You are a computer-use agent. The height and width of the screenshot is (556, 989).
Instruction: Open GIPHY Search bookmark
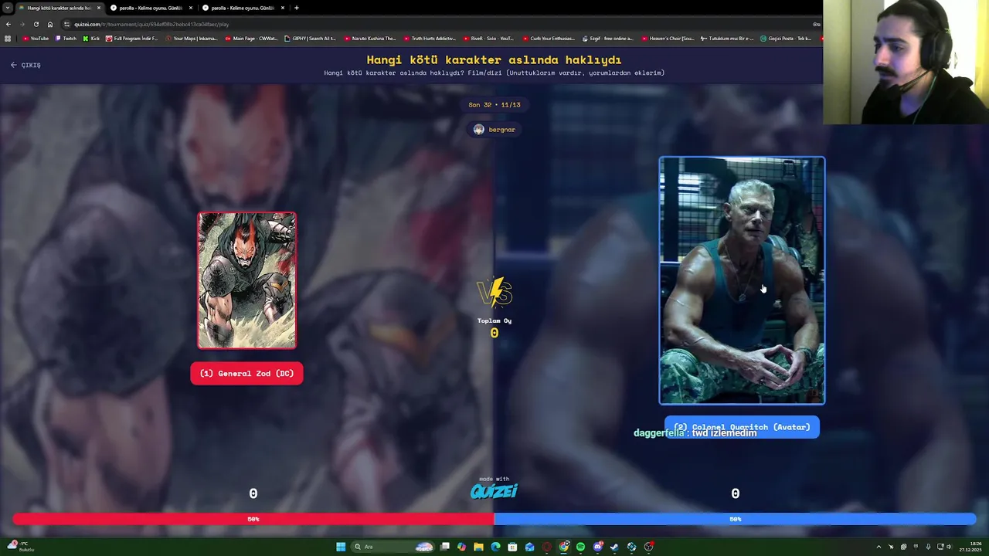point(310,38)
